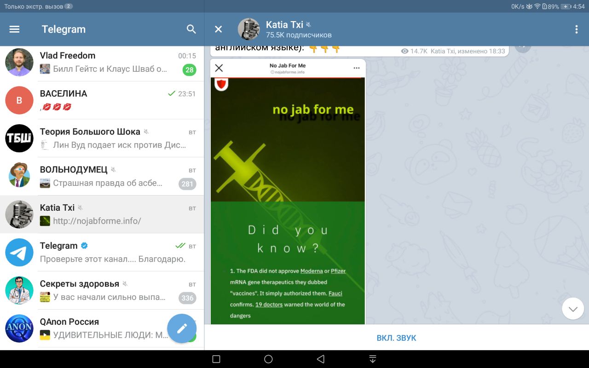The image size is (589, 368).
Task: Tap the share forward arrow beside message
Action: point(523,47)
